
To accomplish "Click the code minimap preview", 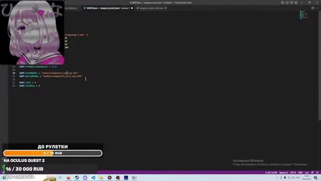I will point(304,15).
